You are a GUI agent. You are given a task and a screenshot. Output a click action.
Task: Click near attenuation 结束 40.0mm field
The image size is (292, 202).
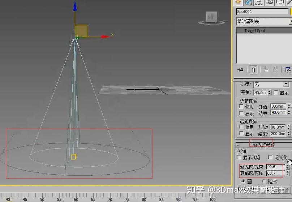pyautogui.click(x=278, y=112)
